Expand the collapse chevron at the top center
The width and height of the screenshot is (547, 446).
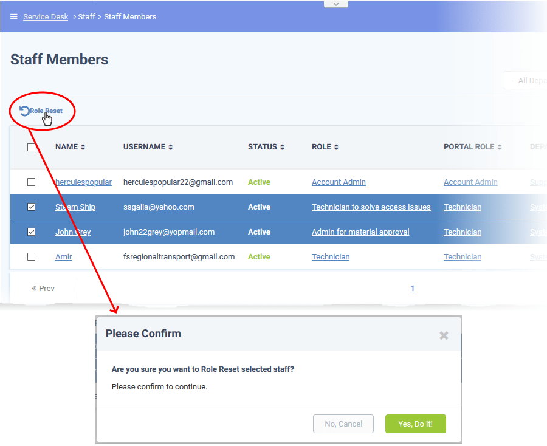[335, 4]
